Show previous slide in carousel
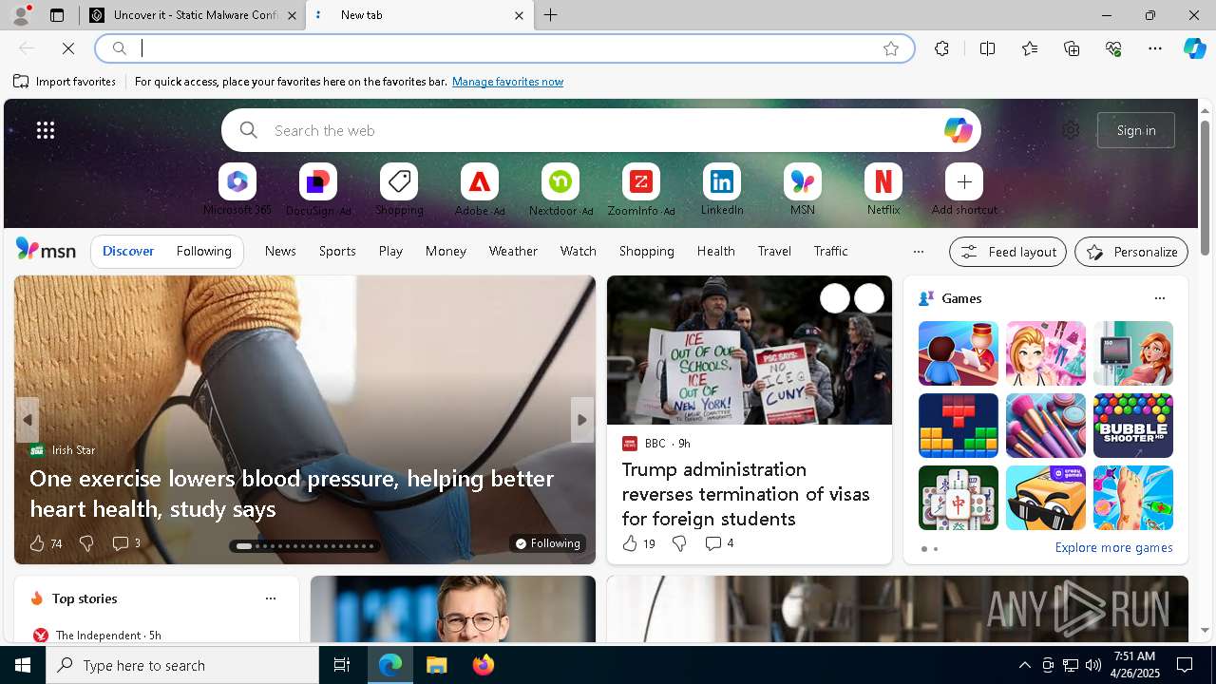This screenshot has height=684, width=1216. [28, 420]
